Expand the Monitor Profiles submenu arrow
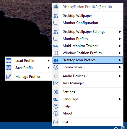The height and width of the screenshot is (129, 127). tap(120, 39)
